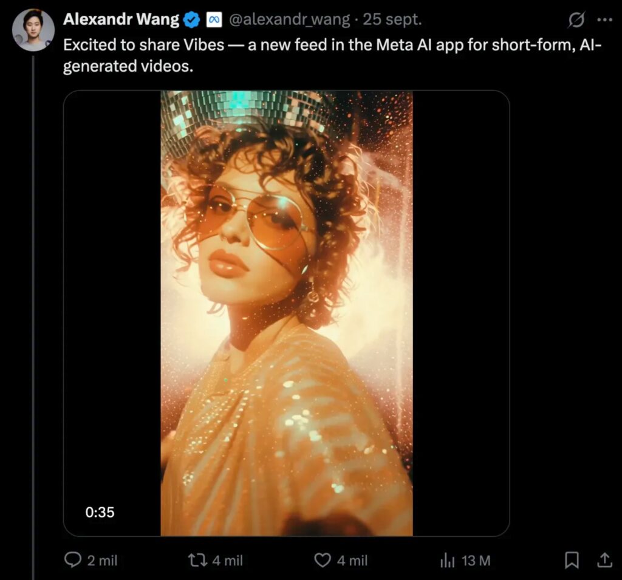622x580 pixels.
Task: Play the disco ball video
Action: pyautogui.click(x=286, y=313)
